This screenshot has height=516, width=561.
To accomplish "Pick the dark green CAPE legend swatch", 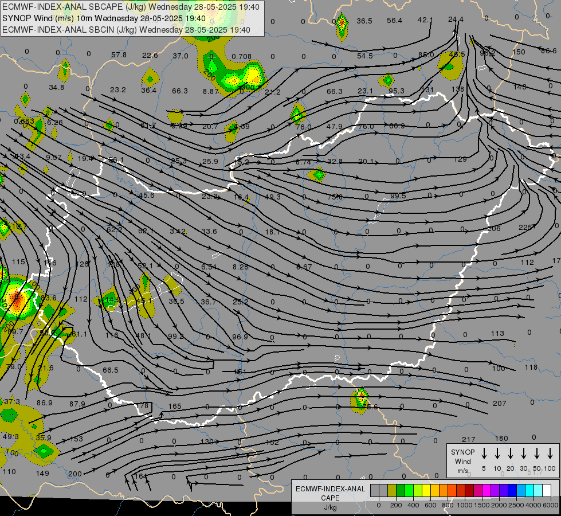I will pos(401,491).
